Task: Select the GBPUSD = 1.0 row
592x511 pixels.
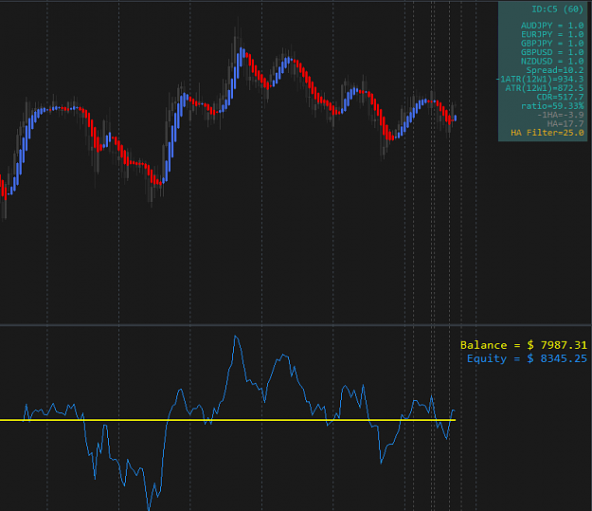Action: (552, 52)
